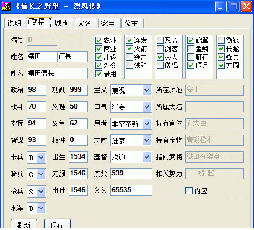Uncheck the 方圆 formation checkbox
The height and width of the screenshot is (230, 254).
coord(221,65)
